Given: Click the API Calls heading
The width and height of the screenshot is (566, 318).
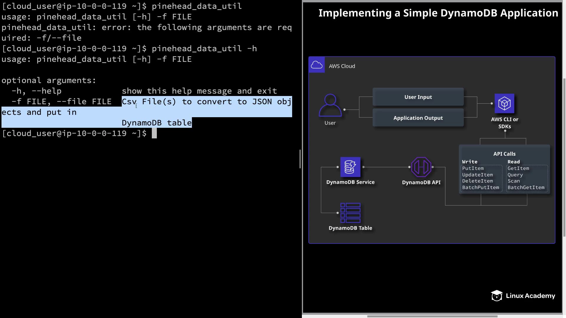Looking at the screenshot, I should [x=504, y=154].
